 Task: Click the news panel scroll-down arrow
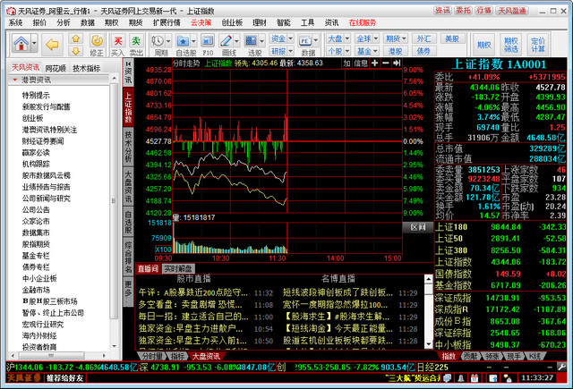click(x=429, y=344)
